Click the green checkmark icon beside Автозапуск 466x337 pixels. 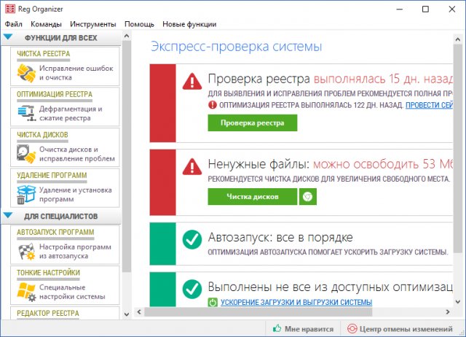(x=192, y=239)
